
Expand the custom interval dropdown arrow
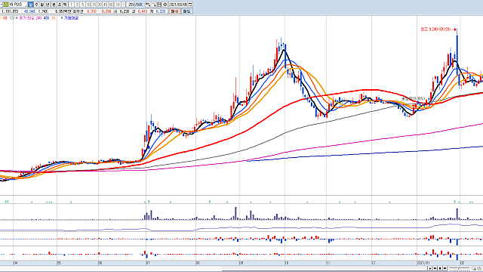click(124, 5)
